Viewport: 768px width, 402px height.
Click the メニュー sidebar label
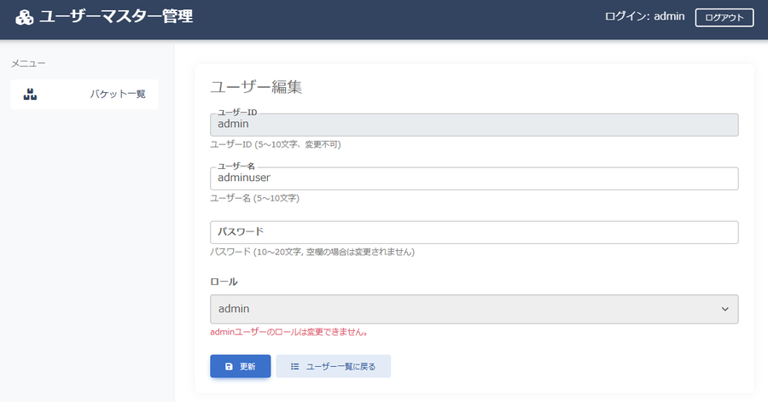click(x=28, y=63)
